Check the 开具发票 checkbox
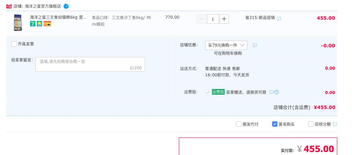This screenshot has width=352, height=155. 14,44
